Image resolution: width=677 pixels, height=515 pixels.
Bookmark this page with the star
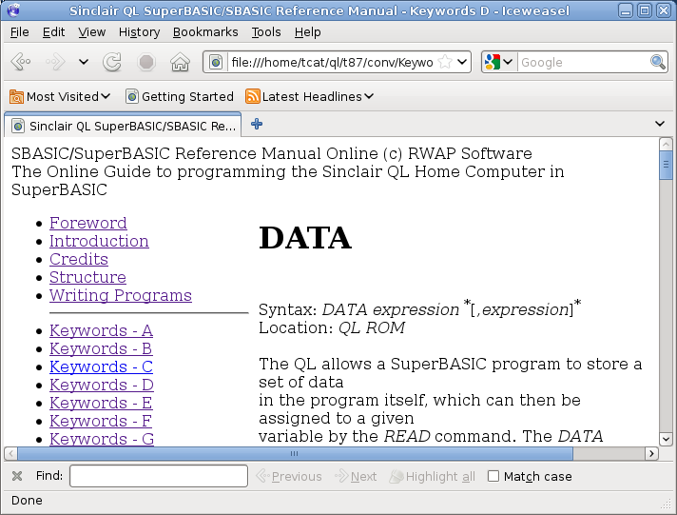[445, 62]
